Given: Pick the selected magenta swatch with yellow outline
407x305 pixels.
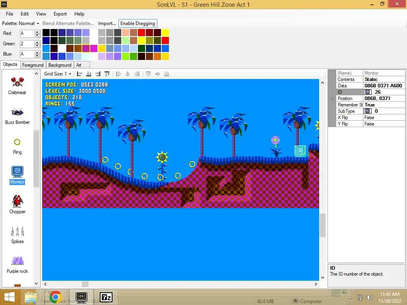Looking at the screenshot, I should pyautogui.click(x=86, y=48).
